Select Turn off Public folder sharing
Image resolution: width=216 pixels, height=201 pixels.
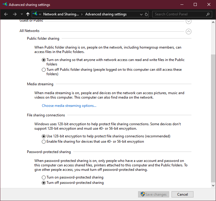[44, 70]
